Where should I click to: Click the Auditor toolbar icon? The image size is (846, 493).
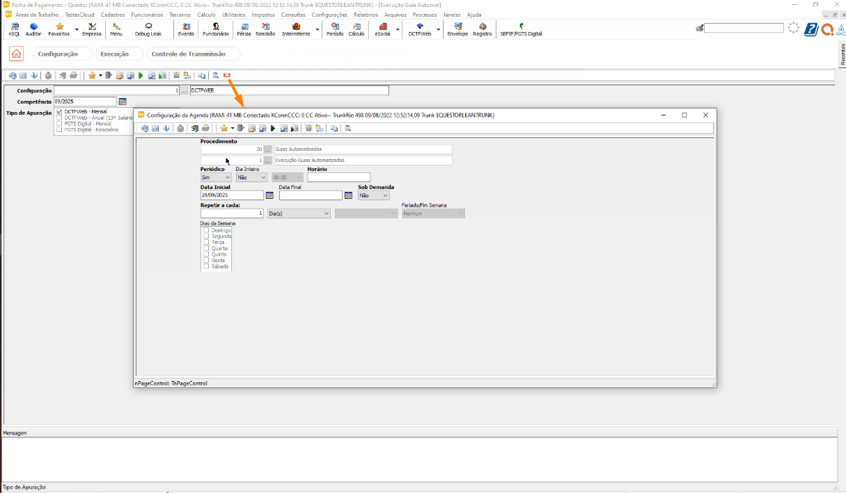coord(33,29)
